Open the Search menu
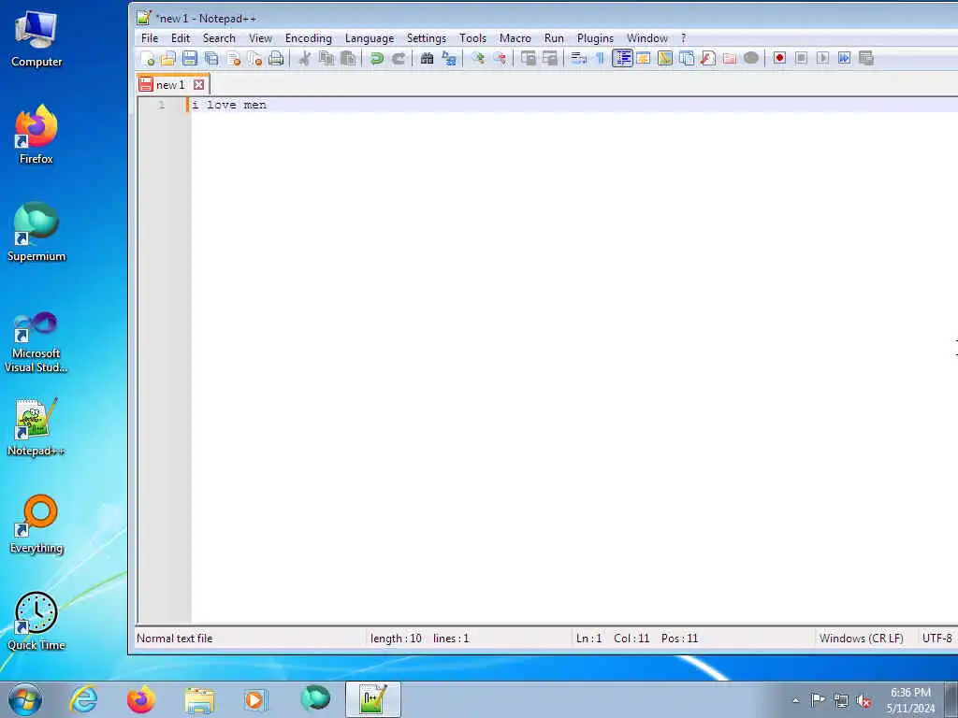The image size is (958, 718). pyautogui.click(x=219, y=38)
